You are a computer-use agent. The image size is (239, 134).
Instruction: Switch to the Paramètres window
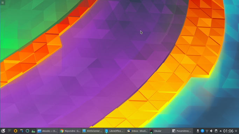click(182, 131)
